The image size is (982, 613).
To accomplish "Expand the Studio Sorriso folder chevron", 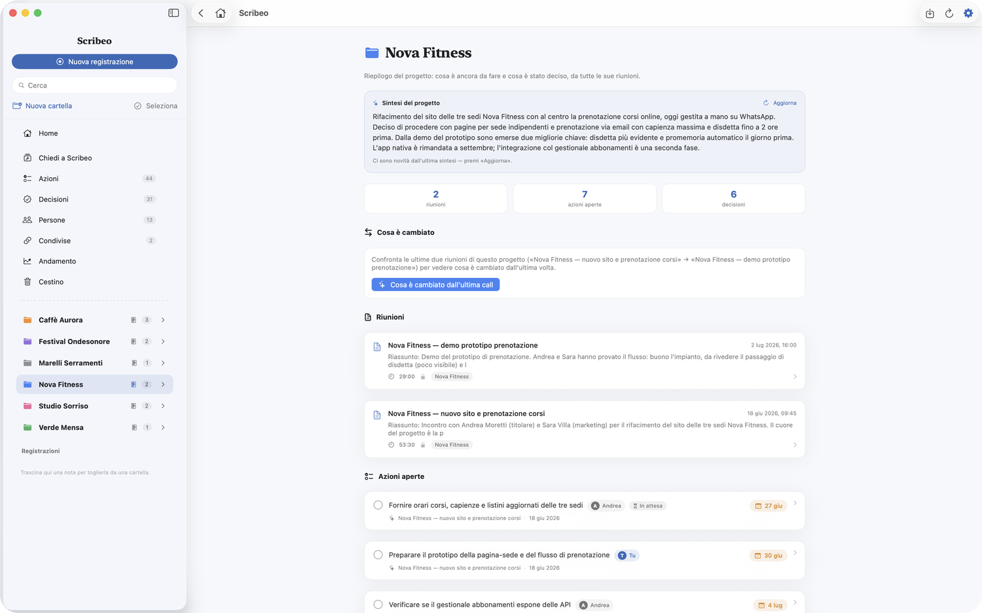I will [163, 406].
